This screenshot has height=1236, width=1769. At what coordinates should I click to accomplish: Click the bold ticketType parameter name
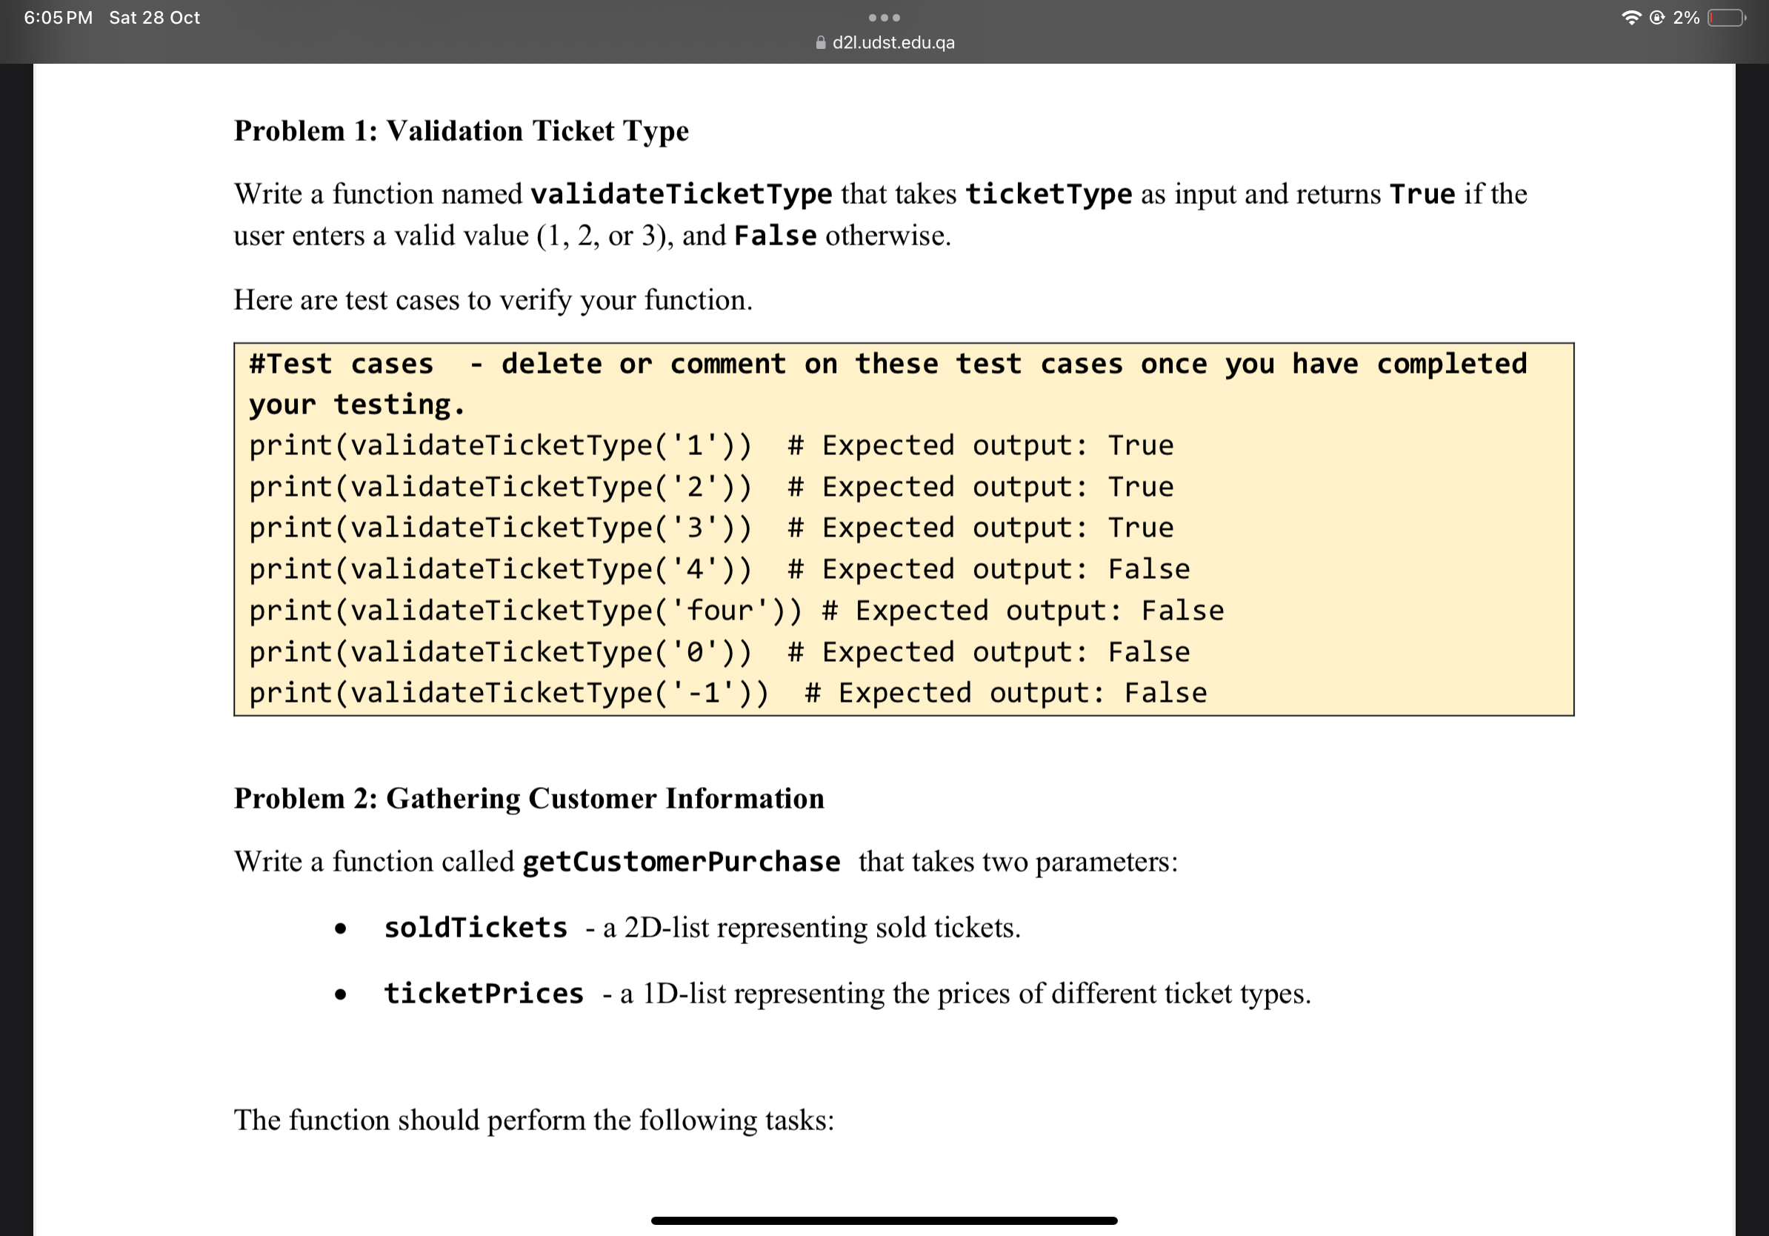coord(1049,194)
